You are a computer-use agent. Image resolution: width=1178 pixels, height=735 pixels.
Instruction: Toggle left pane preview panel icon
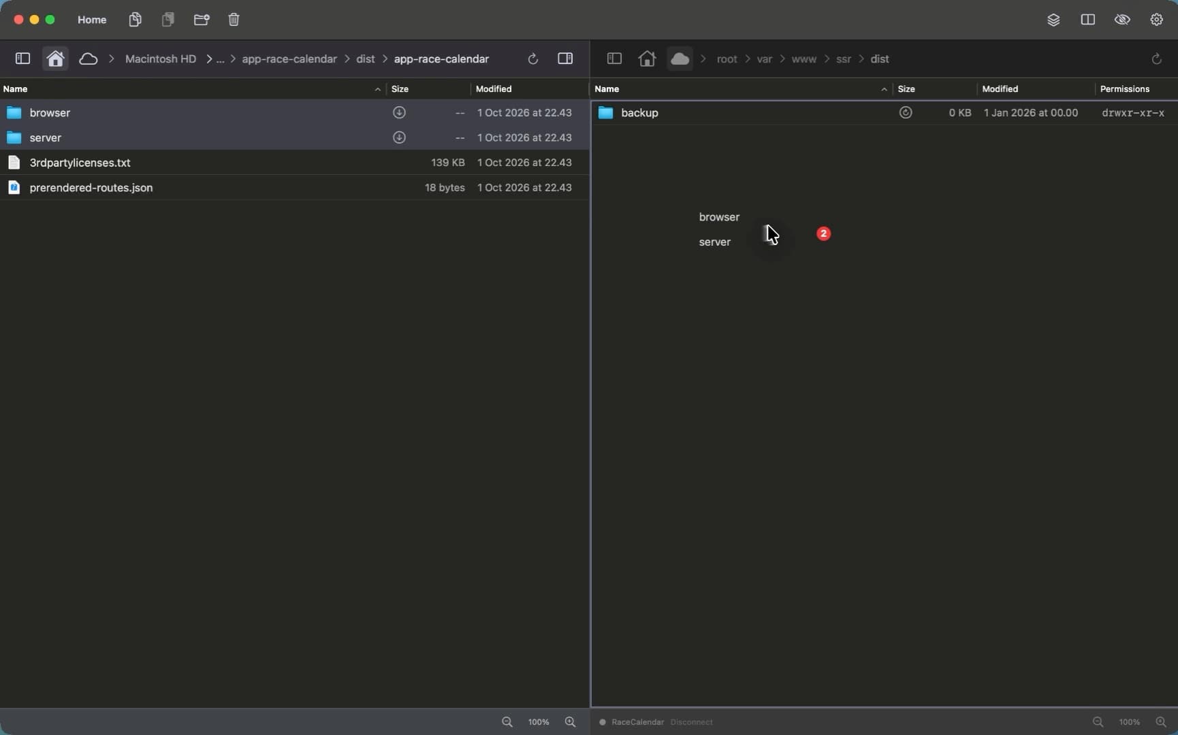tap(565, 59)
